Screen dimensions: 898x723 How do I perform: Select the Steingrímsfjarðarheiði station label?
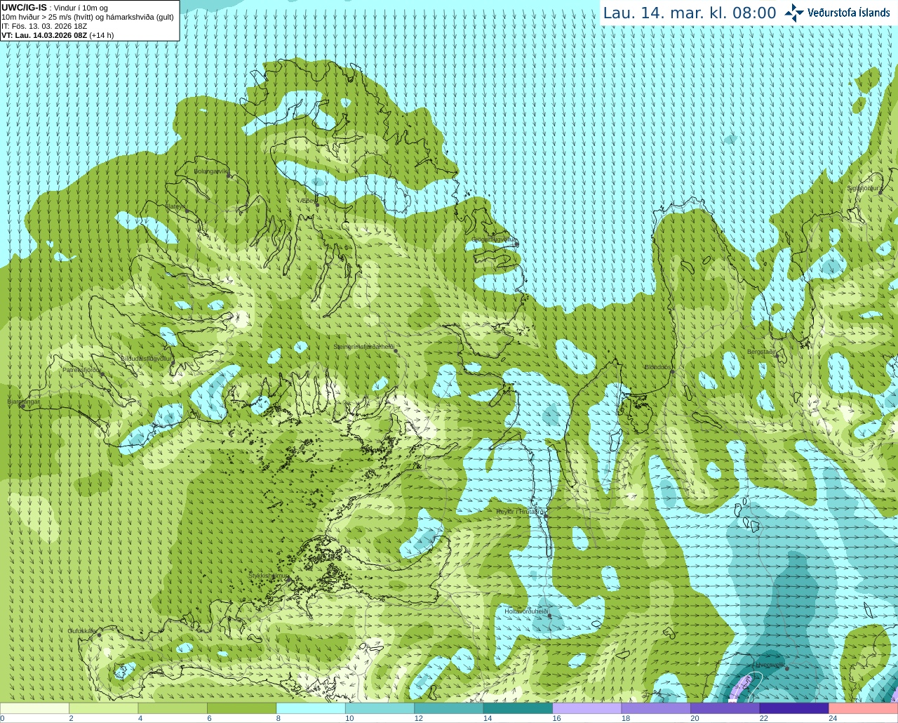tap(363, 347)
